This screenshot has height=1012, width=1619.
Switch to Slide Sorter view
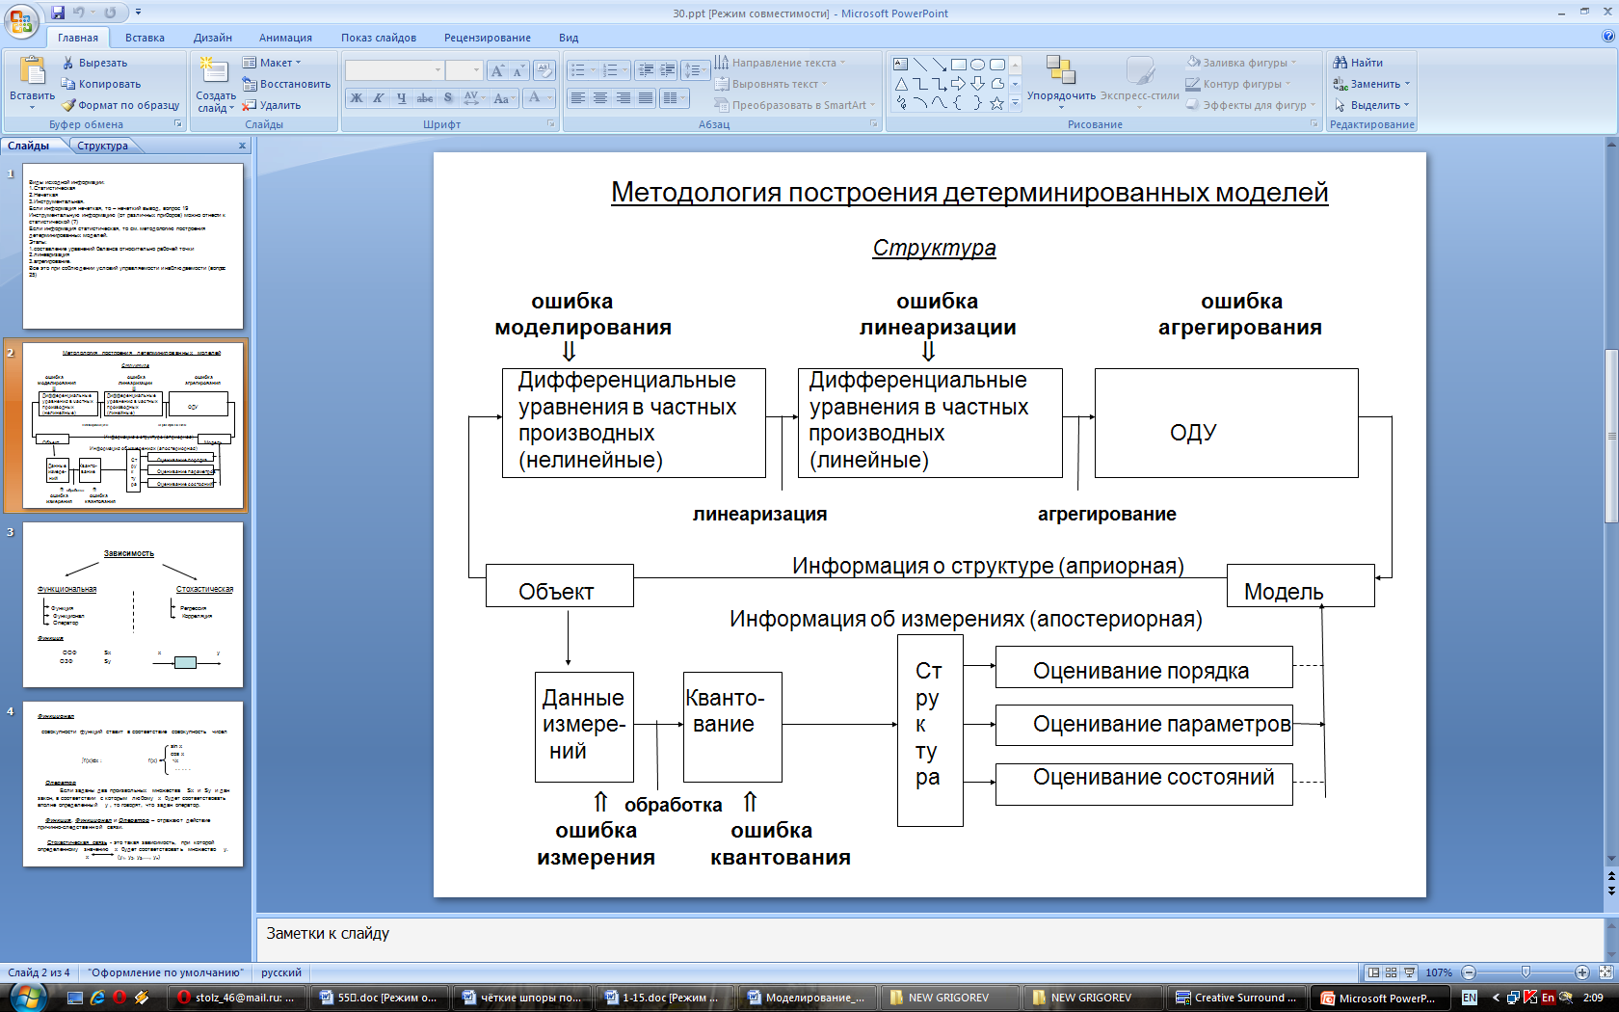1392,972
